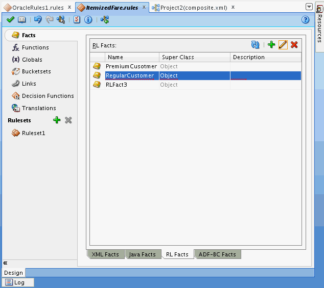Click Super Class Object of RLFact3
324x288 pixels.
(x=195, y=85)
